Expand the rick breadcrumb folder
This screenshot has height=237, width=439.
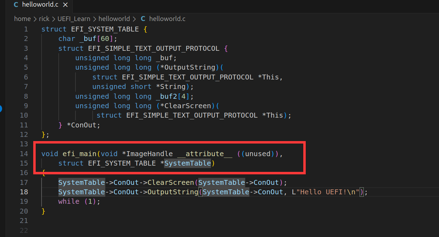(x=44, y=19)
